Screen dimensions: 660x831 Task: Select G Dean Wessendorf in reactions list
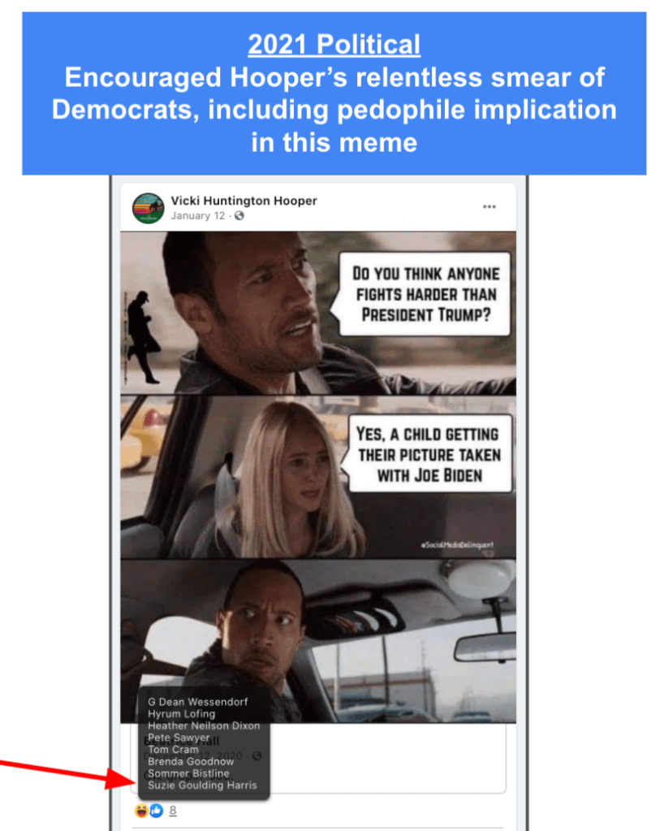pos(197,702)
